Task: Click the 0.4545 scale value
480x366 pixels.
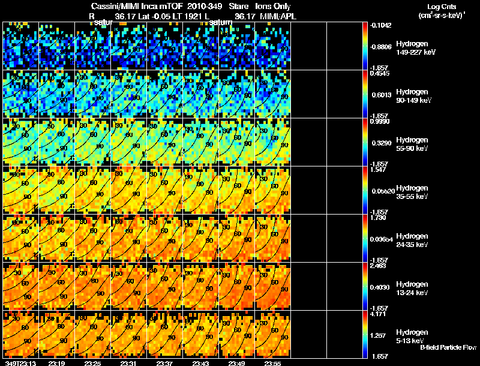Action: pyautogui.click(x=380, y=73)
